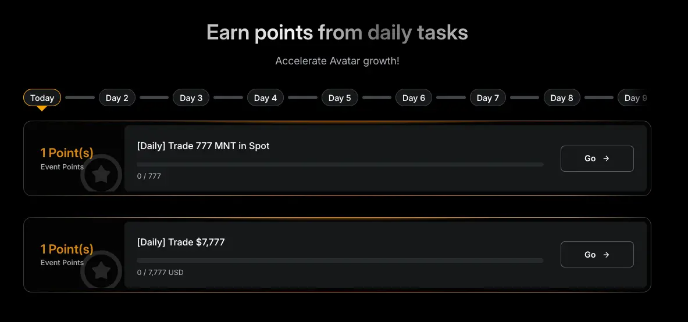Click the star icon in the $7,777 task card
688x322 pixels.
101,270
